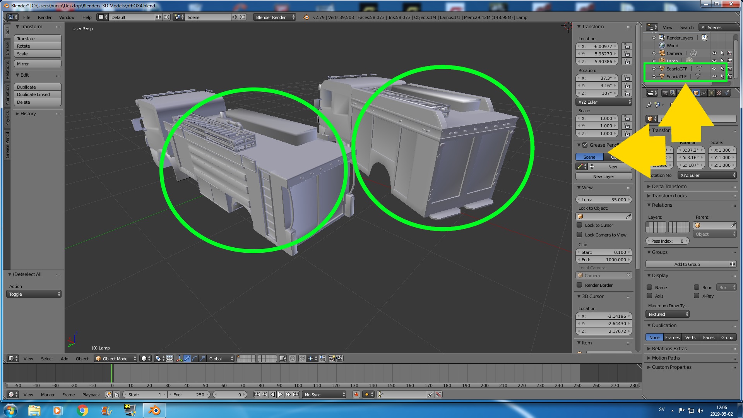
Task: Toggle Camera visibility eye in outliner
Action: [x=714, y=53]
